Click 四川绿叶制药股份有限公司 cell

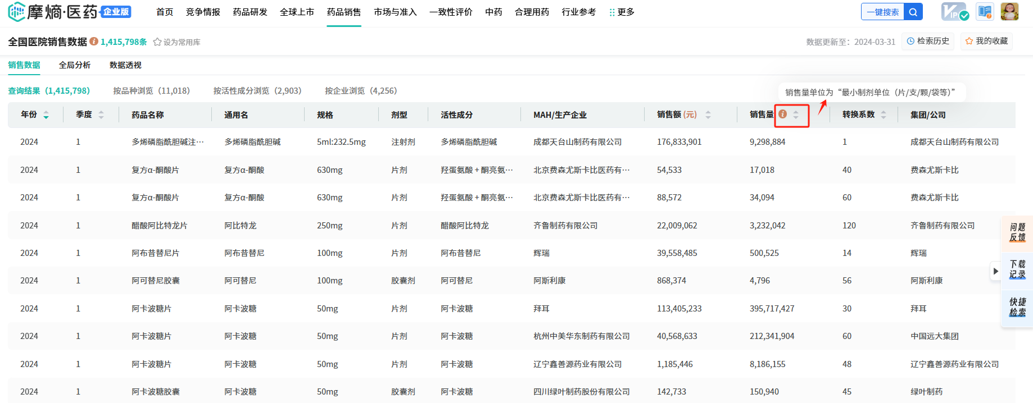581,392
